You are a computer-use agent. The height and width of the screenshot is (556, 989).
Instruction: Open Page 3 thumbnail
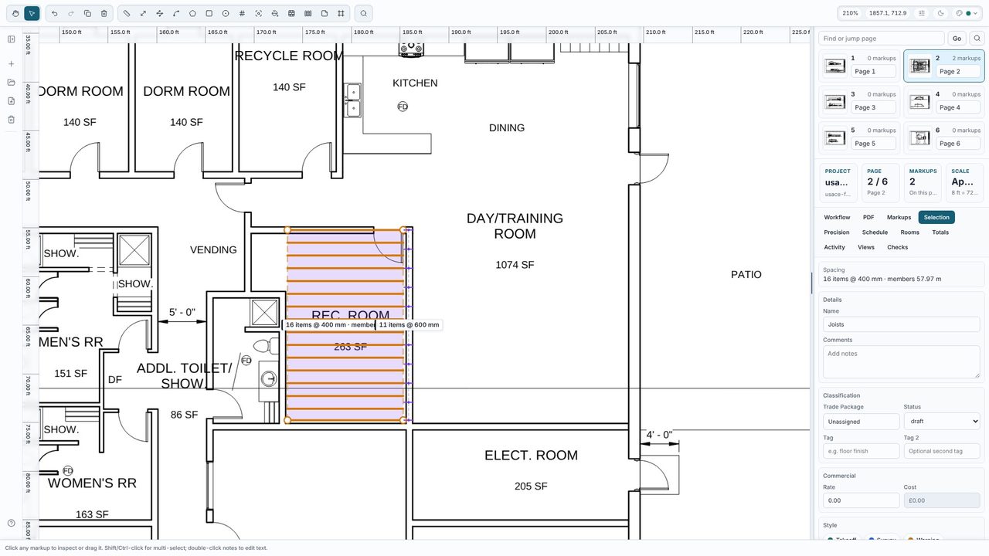(x=858, y=101)
